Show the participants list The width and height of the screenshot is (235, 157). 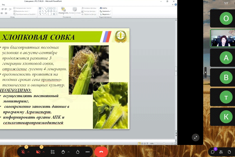click(221, 152)
